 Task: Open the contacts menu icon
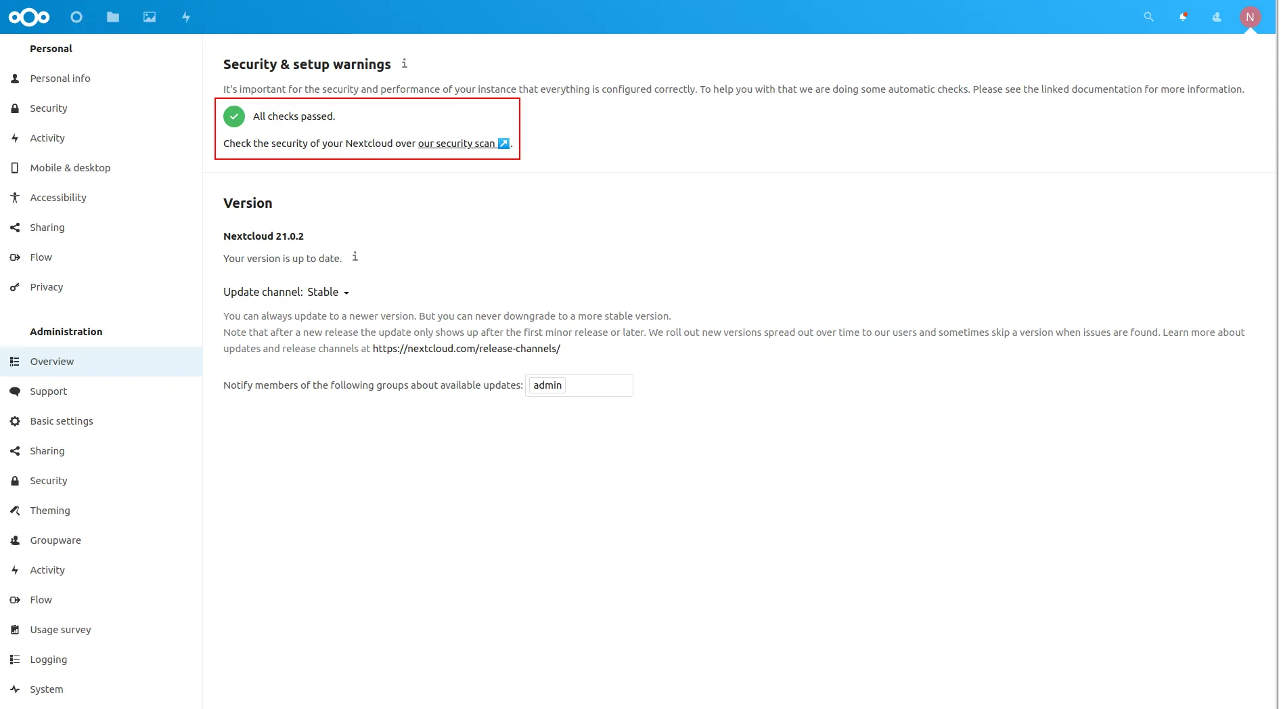coord(1217,17)
